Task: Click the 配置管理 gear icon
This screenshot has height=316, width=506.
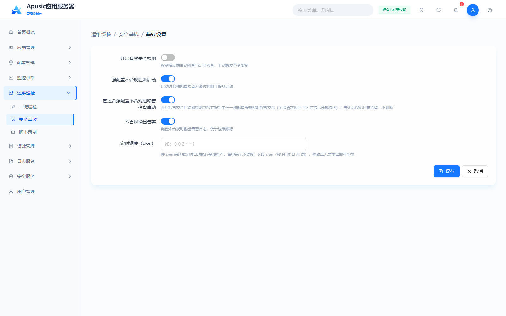Action: pyautogui.click(x=11, y=63)
